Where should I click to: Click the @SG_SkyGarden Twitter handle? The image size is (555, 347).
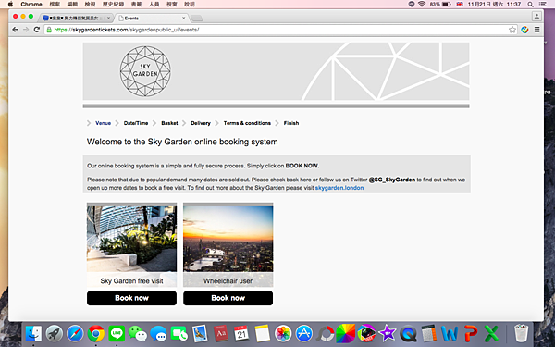pos(392,180)
